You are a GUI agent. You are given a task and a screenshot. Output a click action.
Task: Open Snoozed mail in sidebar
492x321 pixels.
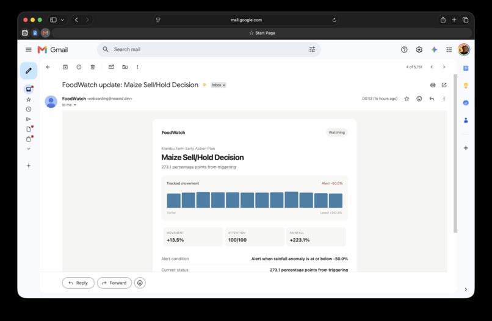point(29,109)
